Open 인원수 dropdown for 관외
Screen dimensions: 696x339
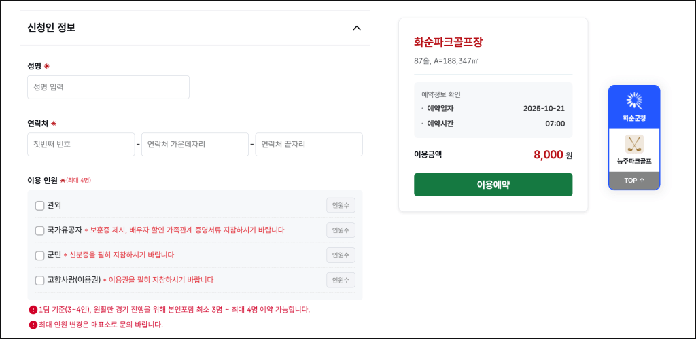[x=341, y=205]
